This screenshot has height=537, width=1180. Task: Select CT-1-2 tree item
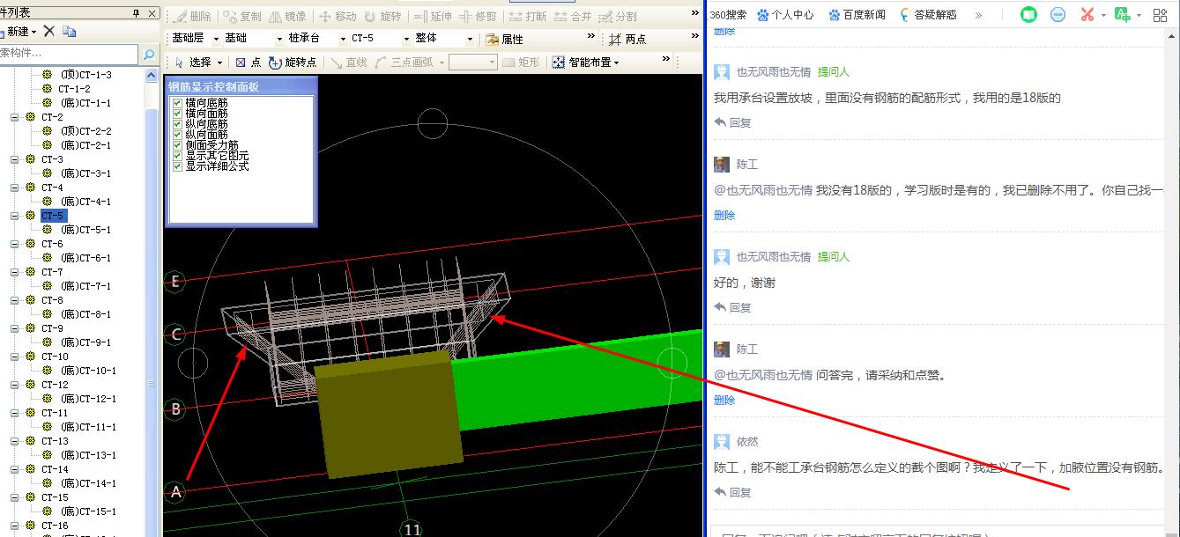(x=74, y=89)
